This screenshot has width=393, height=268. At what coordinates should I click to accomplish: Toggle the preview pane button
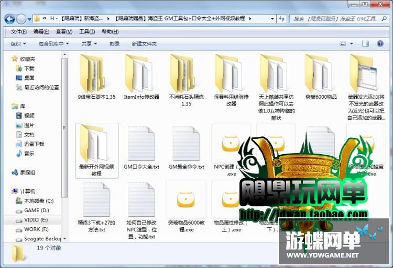pyautogui.click(x=365, y=44)
